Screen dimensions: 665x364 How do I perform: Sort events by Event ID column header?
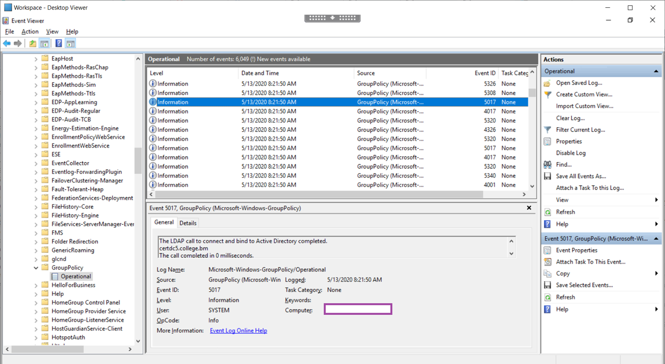point(462,73)
